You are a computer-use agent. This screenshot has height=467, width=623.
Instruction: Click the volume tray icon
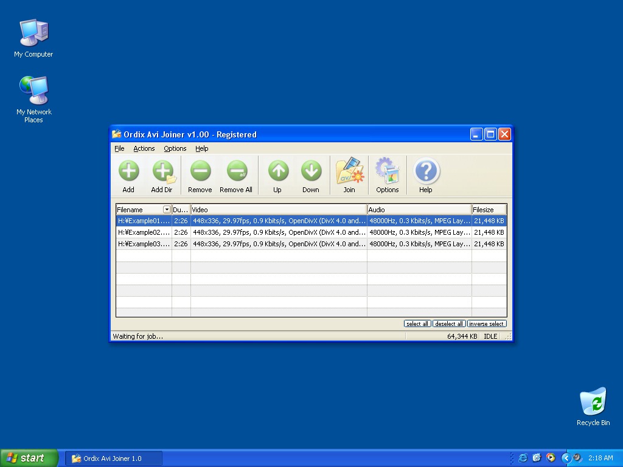coord(577,458)
